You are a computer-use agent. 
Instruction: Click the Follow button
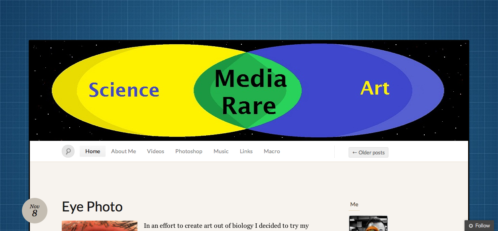[x=479, y=225]
